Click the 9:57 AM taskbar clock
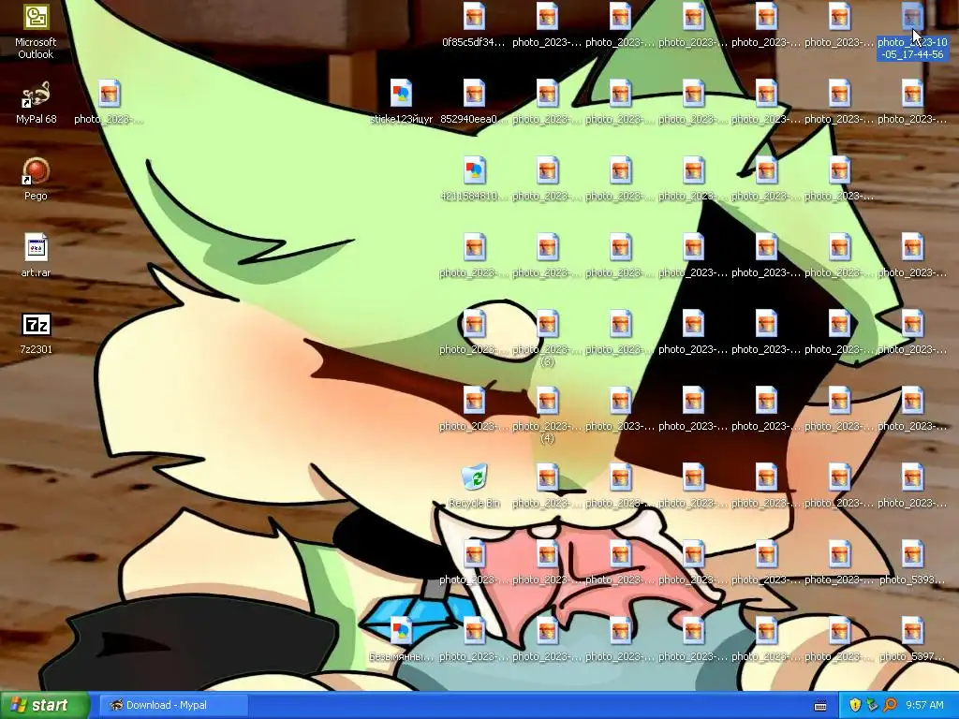Image resolution: width=959 pixels, height=719 pixels. tap(924, 705)
